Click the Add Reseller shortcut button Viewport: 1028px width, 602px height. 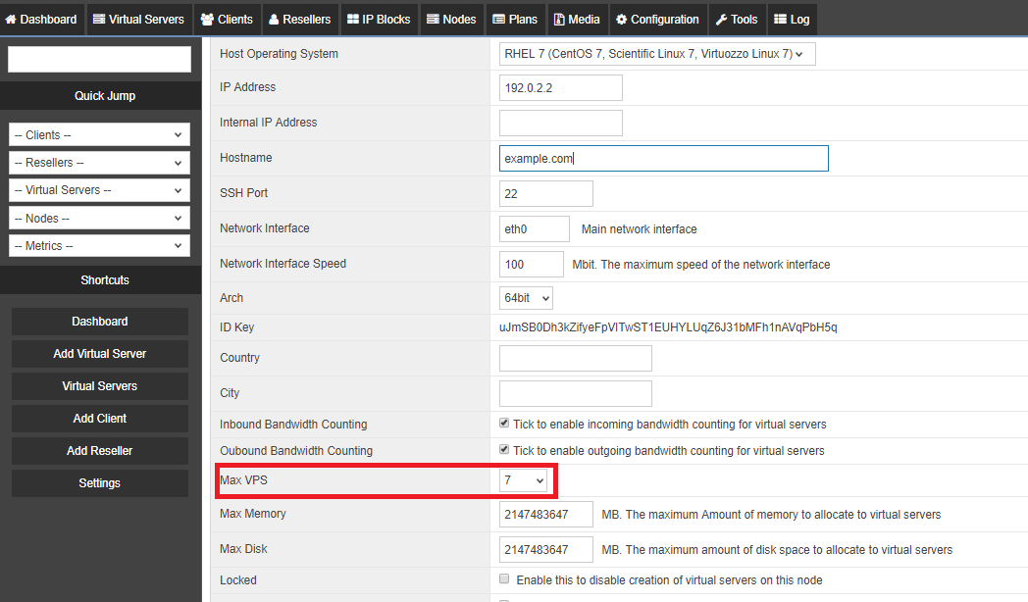(100, 451)
